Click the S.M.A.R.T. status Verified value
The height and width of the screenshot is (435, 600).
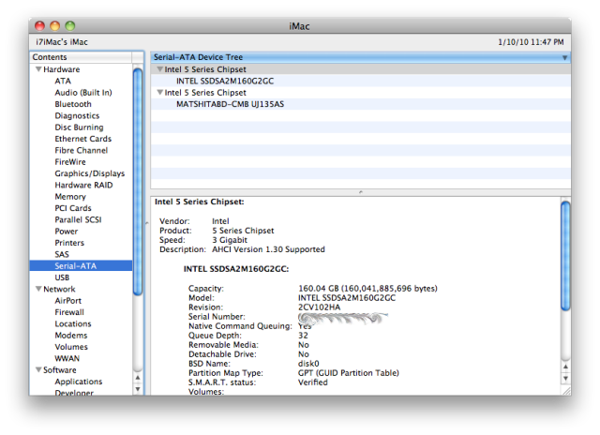click(312, 382)
